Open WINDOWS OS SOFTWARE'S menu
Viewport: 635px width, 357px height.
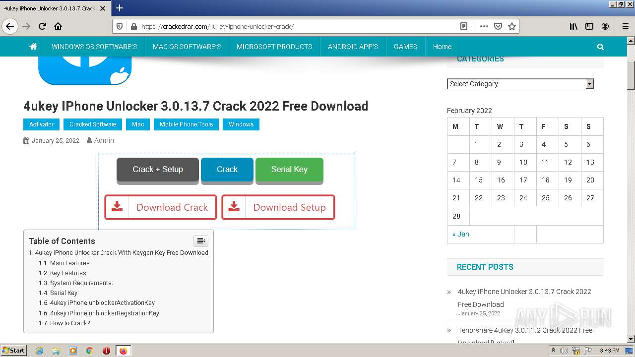coord(94,47)
